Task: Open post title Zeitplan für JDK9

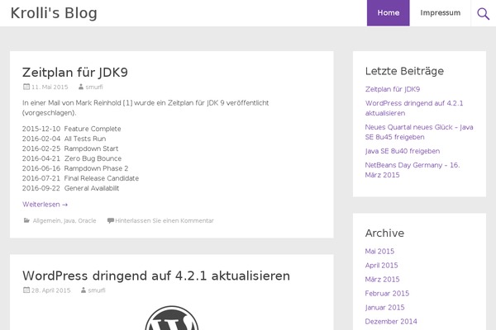Action: 75,73
